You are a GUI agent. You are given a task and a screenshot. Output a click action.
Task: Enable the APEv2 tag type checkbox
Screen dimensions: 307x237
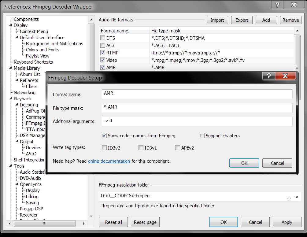(x=178, y=148)
